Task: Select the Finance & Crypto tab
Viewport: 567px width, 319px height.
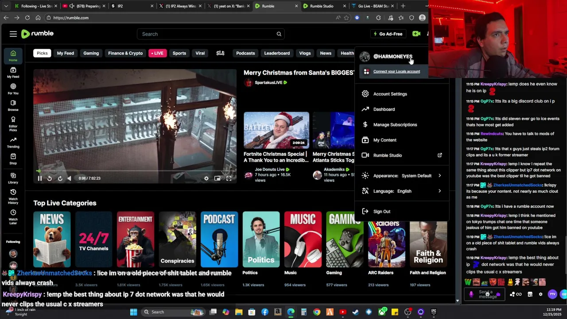Action: click(x=125, y=53)
